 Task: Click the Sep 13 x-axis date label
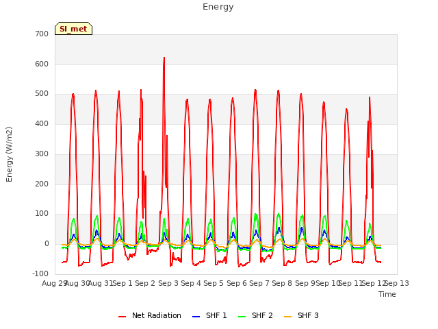397,283
